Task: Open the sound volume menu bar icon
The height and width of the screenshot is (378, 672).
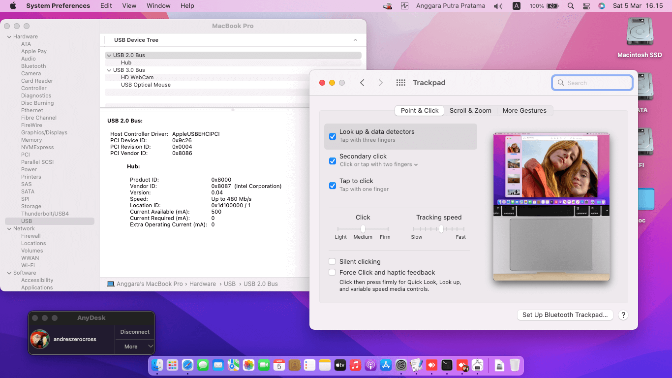Action: pos(498,6)
